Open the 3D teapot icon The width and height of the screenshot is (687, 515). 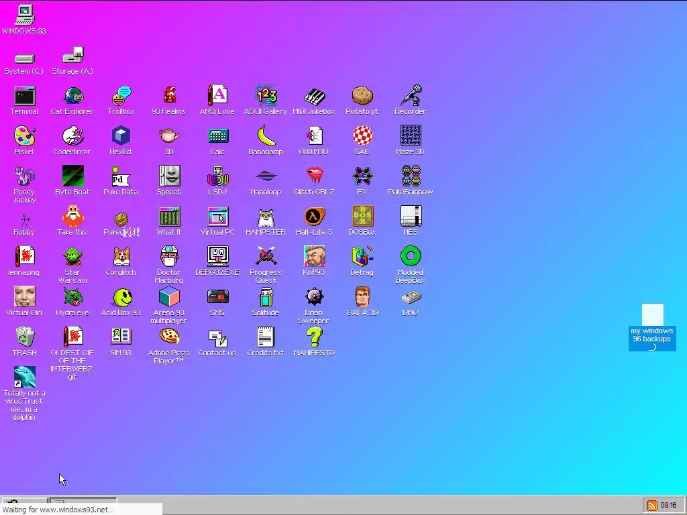coord(168,136)
